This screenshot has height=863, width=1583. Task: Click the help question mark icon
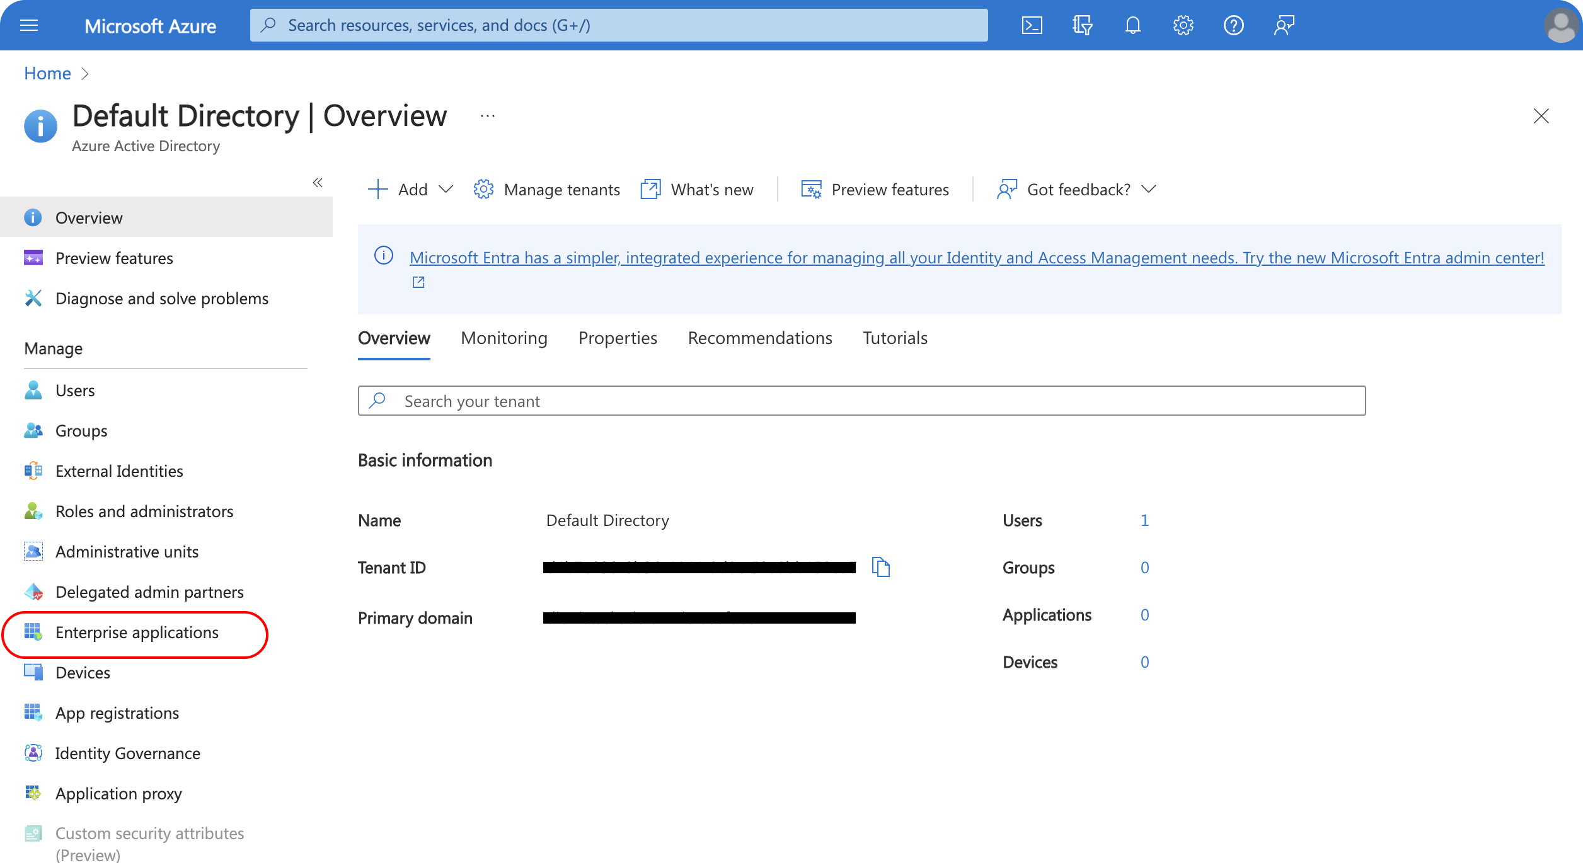pos(1233,25)
